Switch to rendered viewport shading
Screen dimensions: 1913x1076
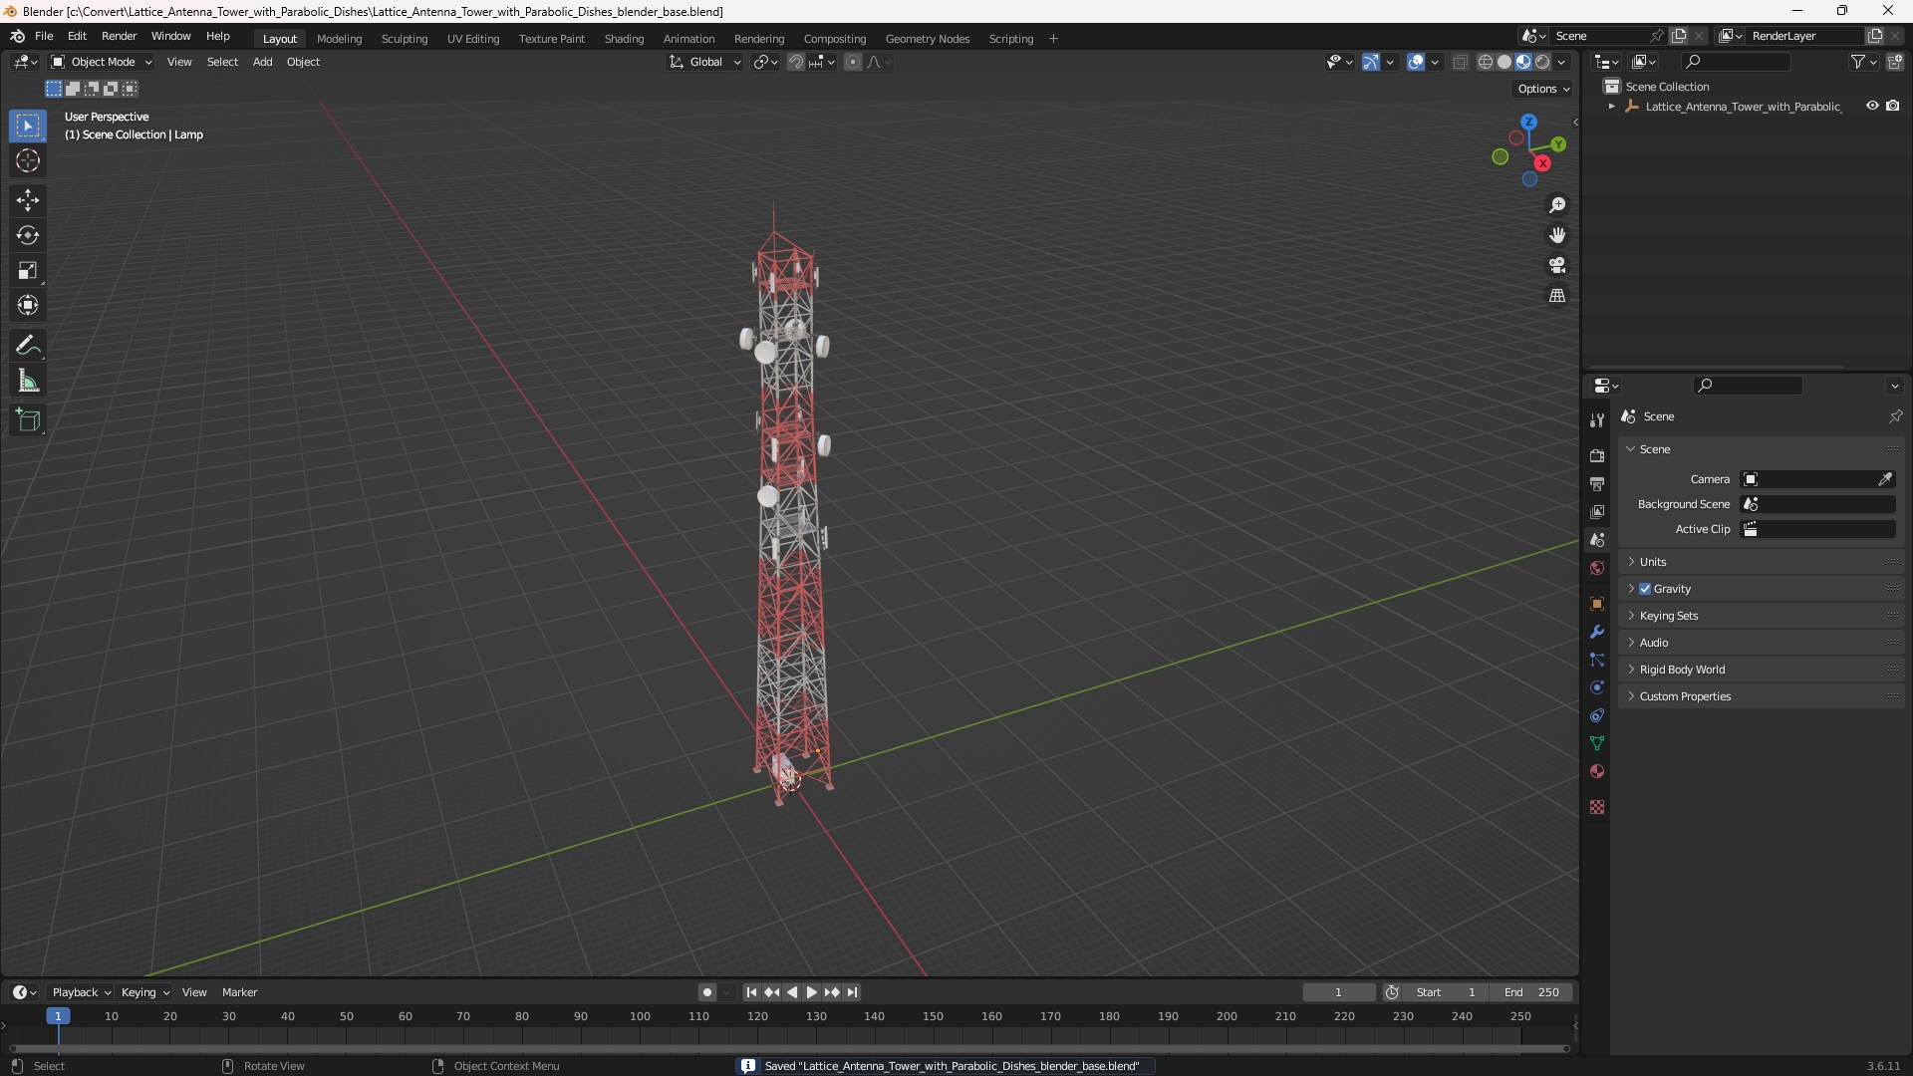click(x=1542, y=62)
